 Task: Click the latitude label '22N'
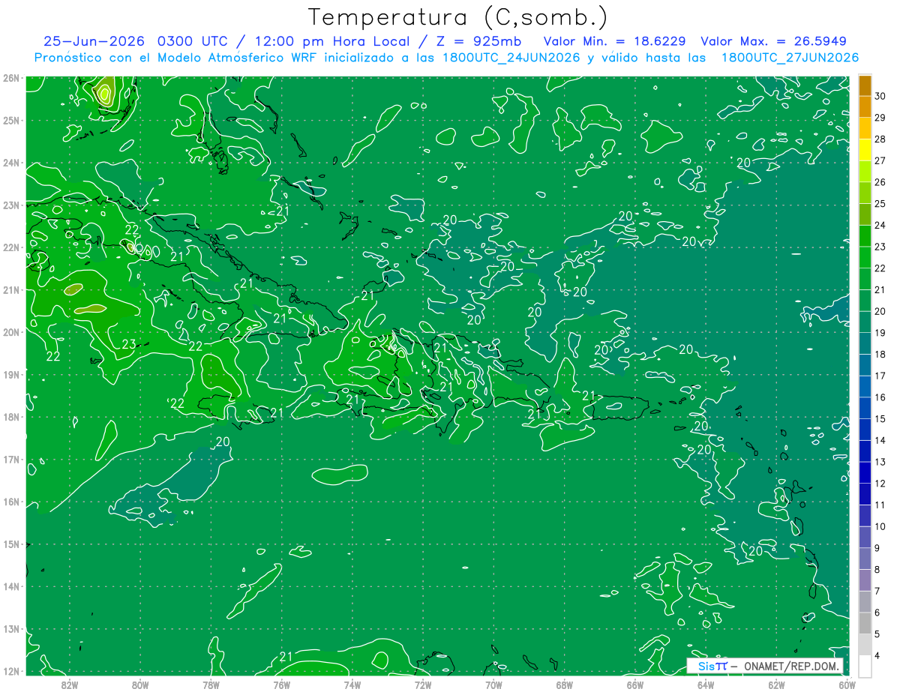pos(11,247)
